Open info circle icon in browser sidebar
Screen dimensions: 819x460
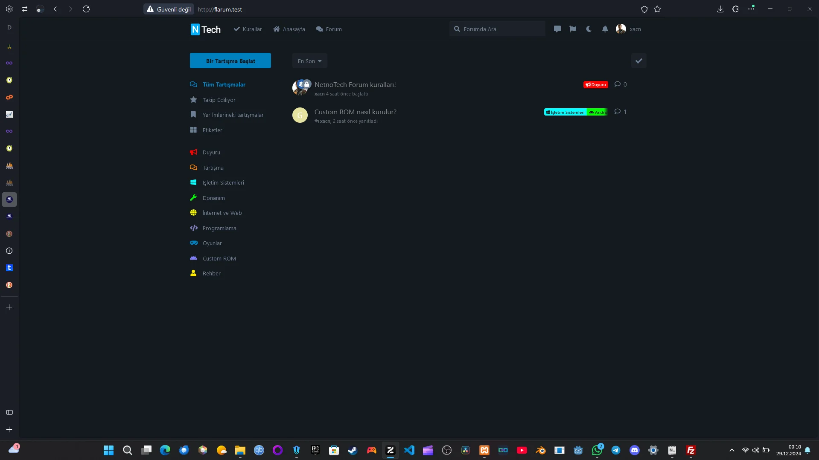coord(9,251)
